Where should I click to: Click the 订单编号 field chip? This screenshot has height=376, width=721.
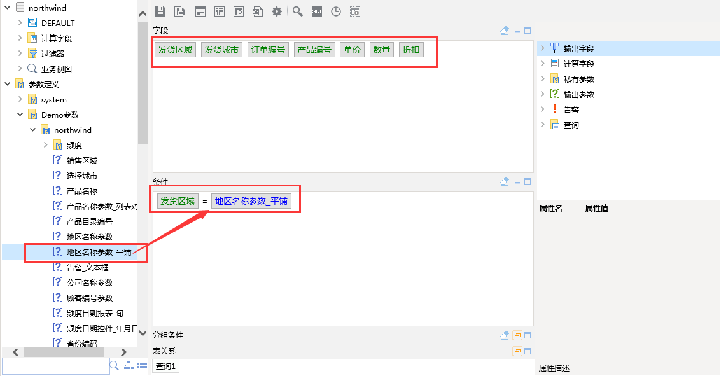tap(268, 50)
